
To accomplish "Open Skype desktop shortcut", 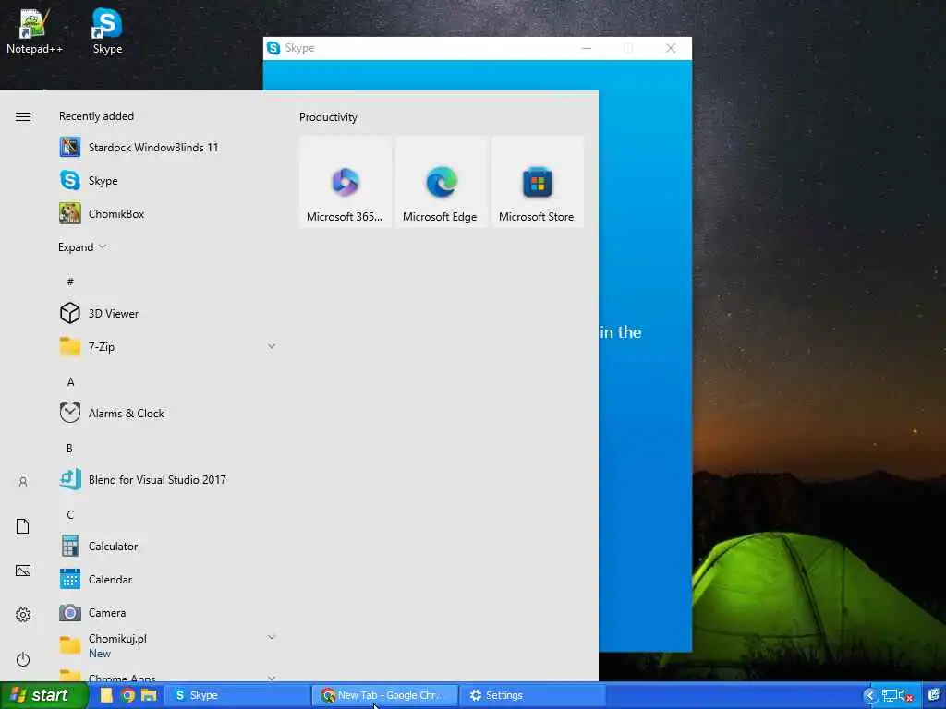I will pos(107,31).
